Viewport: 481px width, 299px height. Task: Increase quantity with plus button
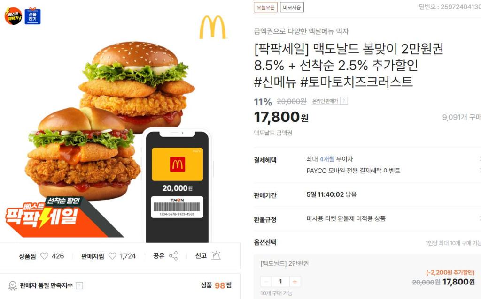pos(295,282)
